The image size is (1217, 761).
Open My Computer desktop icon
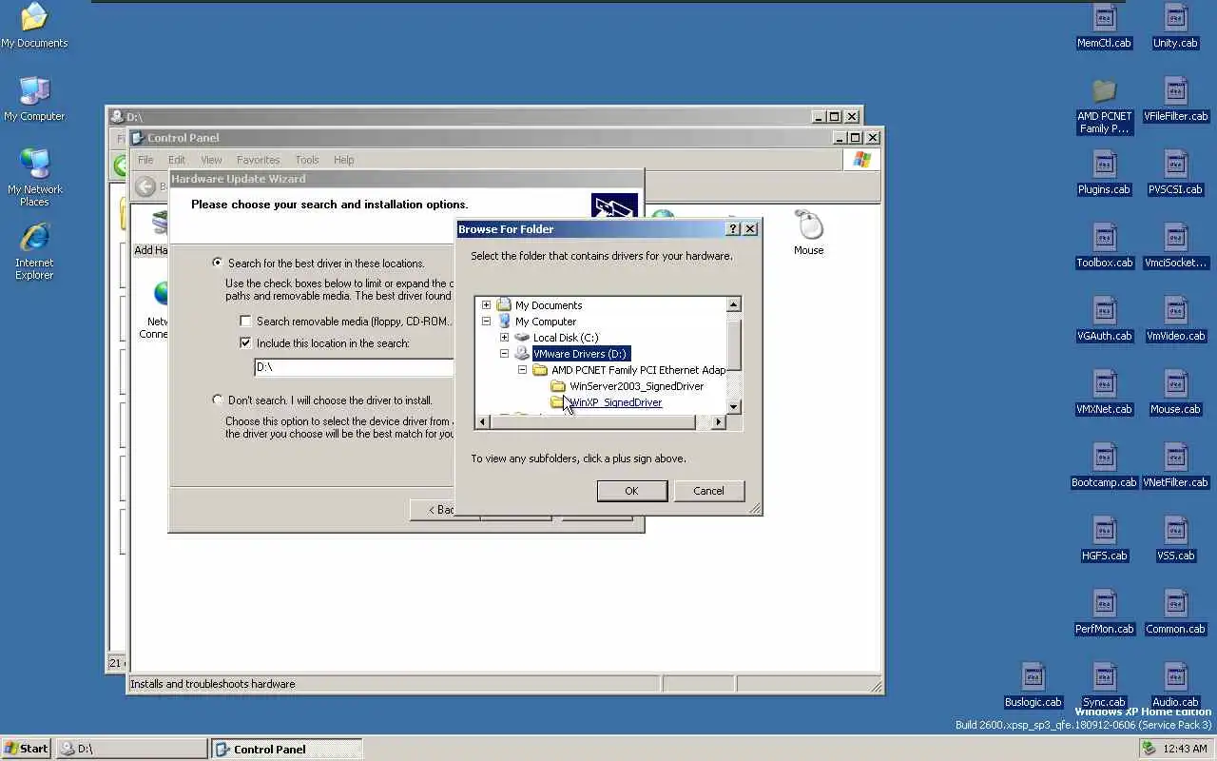coord(34,98)
